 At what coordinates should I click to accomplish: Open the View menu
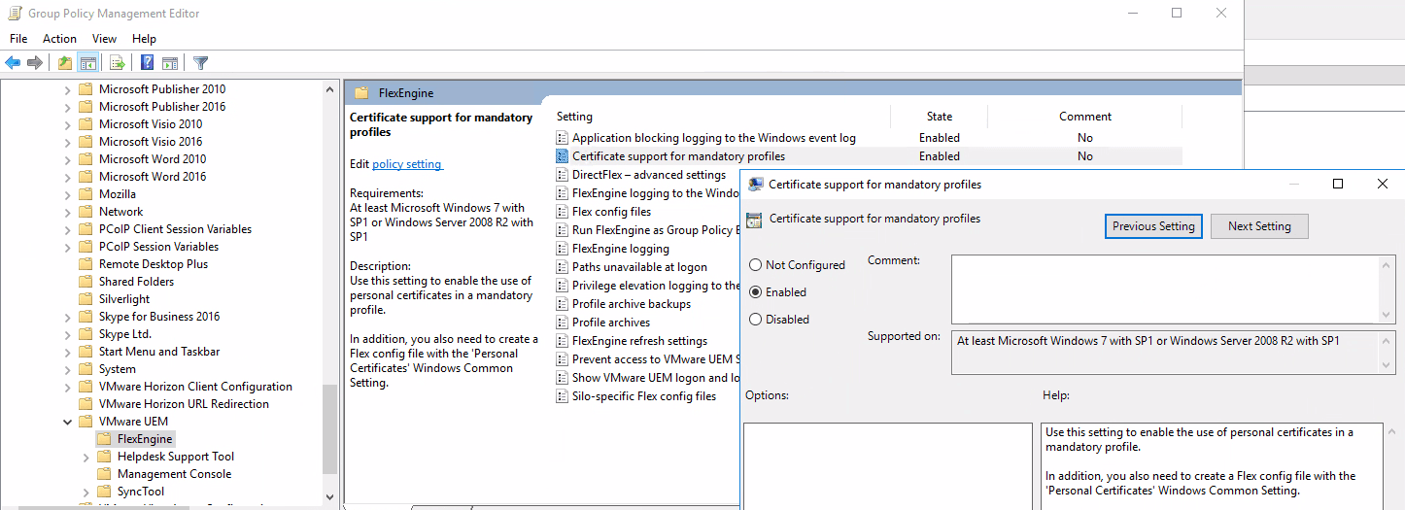104,39
